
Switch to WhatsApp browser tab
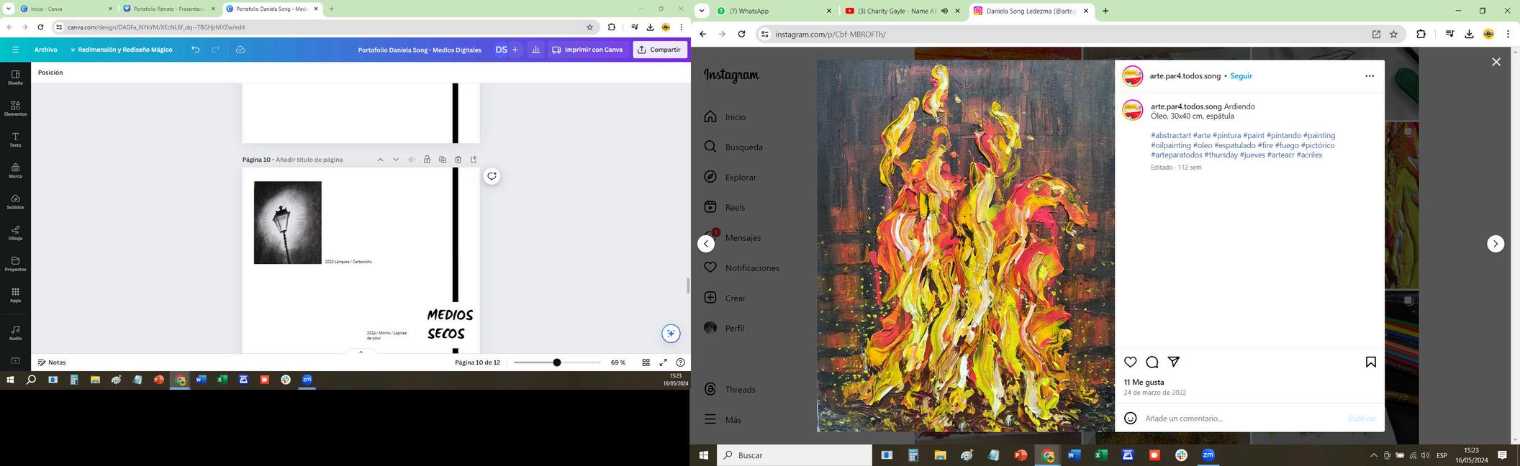click(774, 11)
